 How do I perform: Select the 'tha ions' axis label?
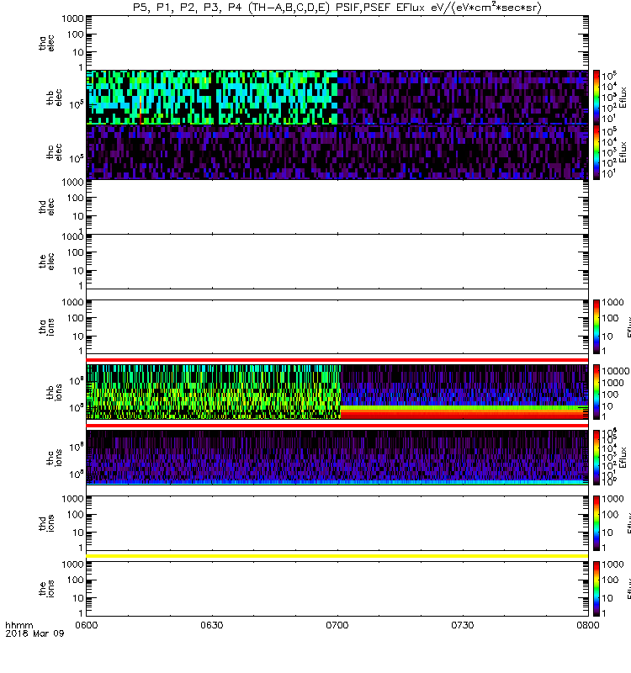click(x=46, y=327)
